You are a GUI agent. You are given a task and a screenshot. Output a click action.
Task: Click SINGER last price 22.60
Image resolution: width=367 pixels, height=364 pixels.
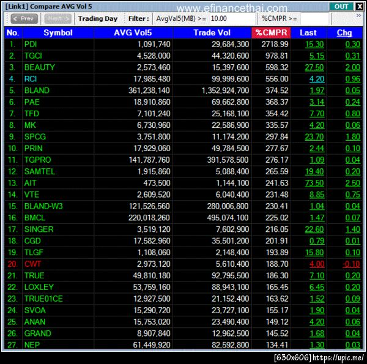pos(314,229)
